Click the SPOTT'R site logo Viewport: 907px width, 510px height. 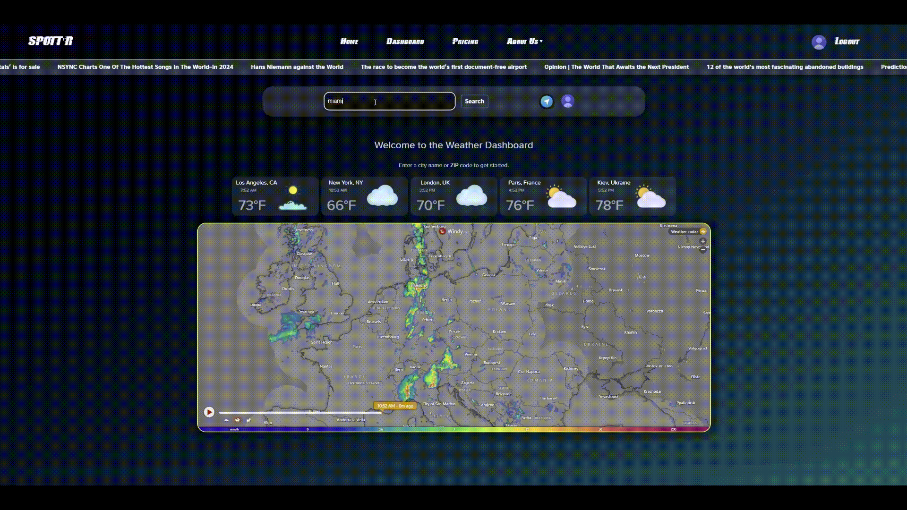pyautogui.click(x=51, y=41)
